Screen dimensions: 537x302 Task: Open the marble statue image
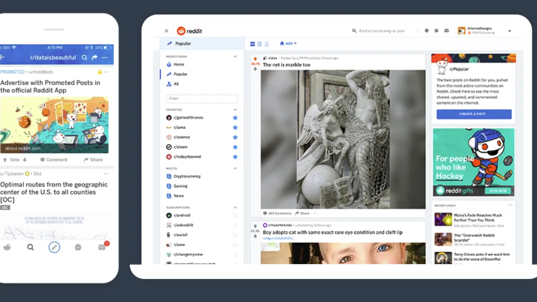click(x=343, y=139)
